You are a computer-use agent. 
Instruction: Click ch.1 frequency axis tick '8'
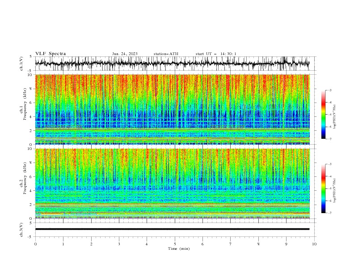[31, 89]
